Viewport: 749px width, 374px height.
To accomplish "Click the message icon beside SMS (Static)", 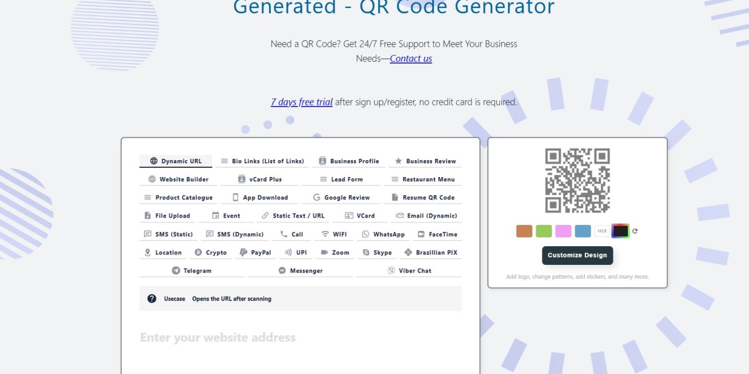I will point(148,234).
